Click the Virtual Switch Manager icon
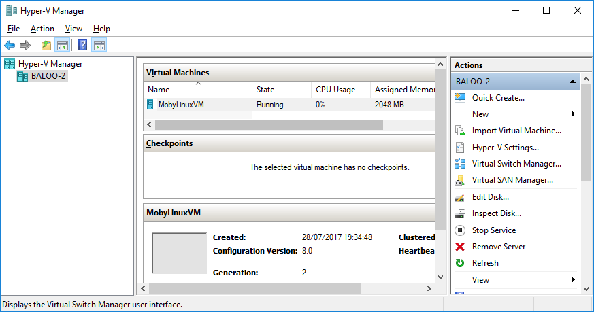 click(x=460, y=164)
